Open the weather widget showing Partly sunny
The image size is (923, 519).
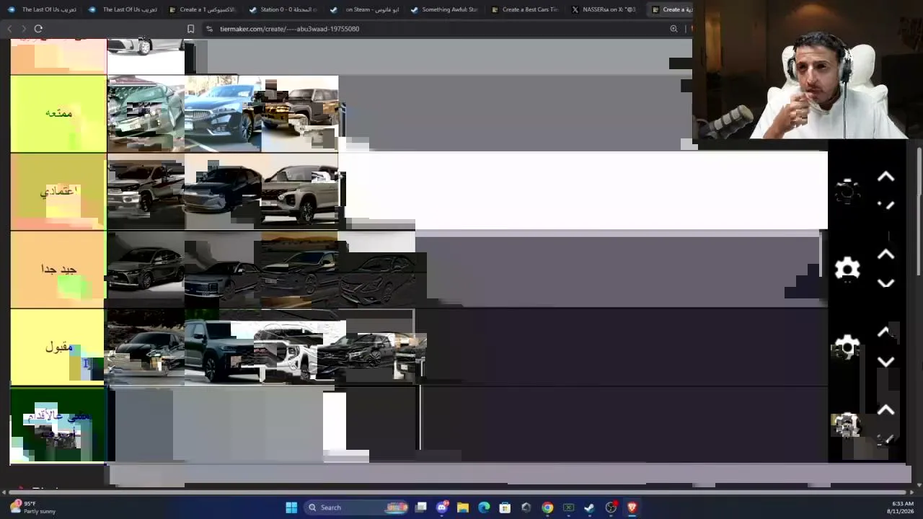(34, 507)
